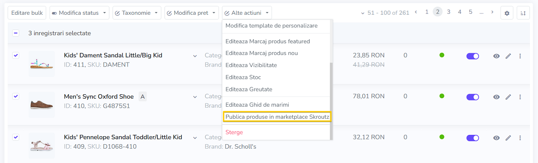Expand Kids' Pennelope Sandal row chevron
Viewport: 538px width, 163px height.
tap(195, 138)
